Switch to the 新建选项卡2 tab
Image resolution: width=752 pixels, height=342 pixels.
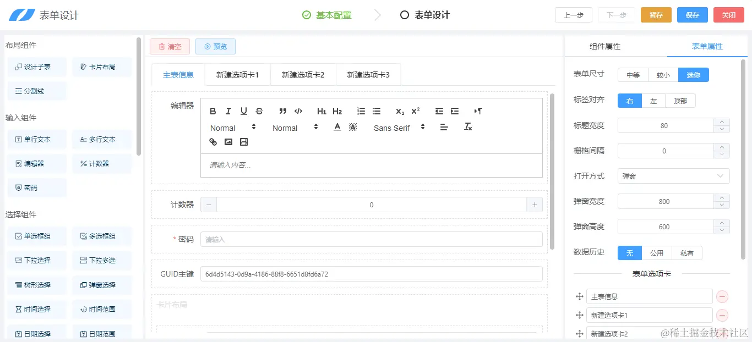click(x=303, y=74)
